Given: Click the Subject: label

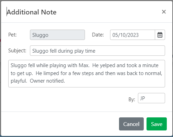Looking at the screenshot, I should coord(17,51).
